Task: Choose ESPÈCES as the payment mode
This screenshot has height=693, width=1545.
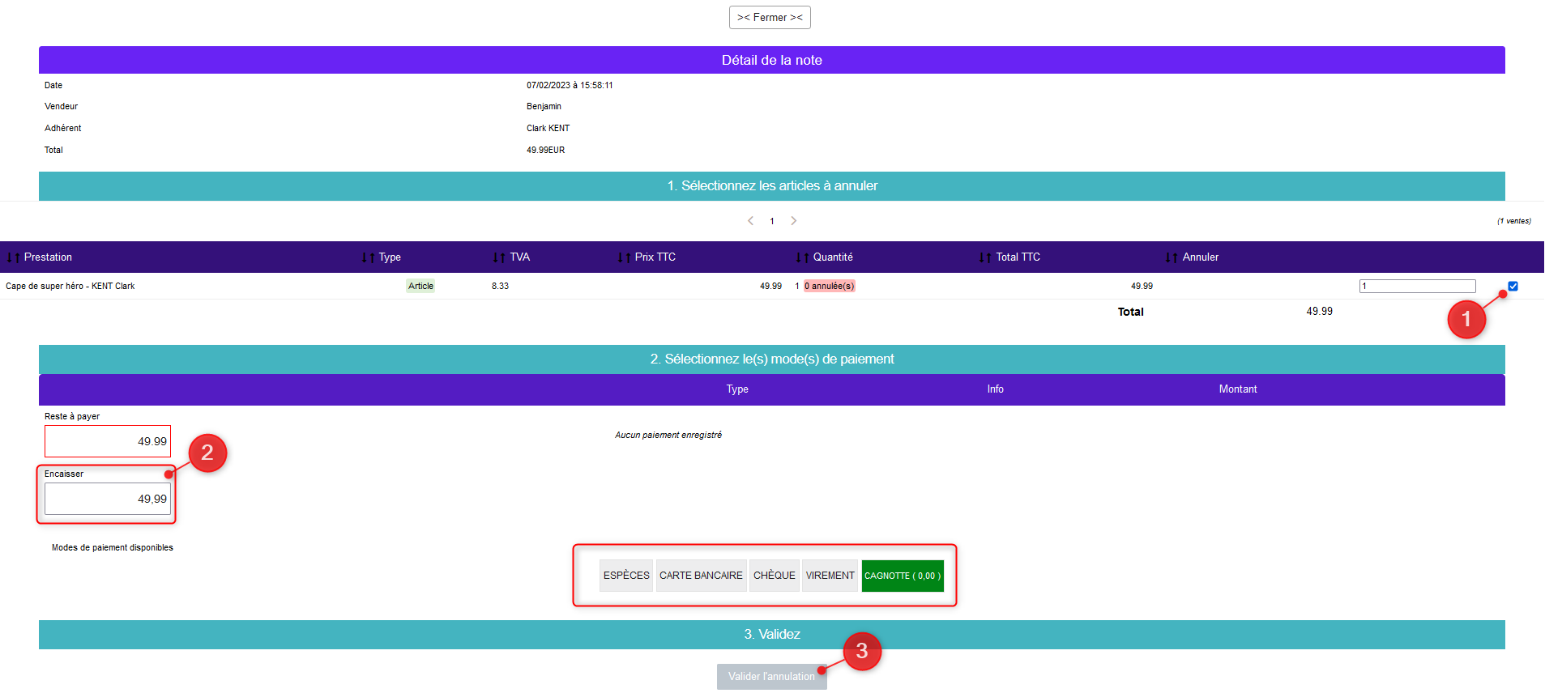Action: pos(626,576)
